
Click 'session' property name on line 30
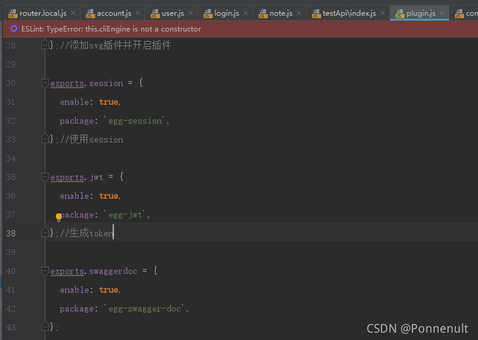(x=106, y=83)
